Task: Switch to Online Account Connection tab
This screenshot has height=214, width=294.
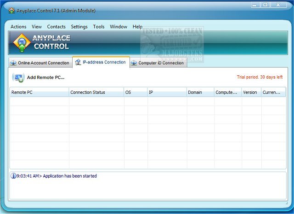Action: (x=40, y=62)
